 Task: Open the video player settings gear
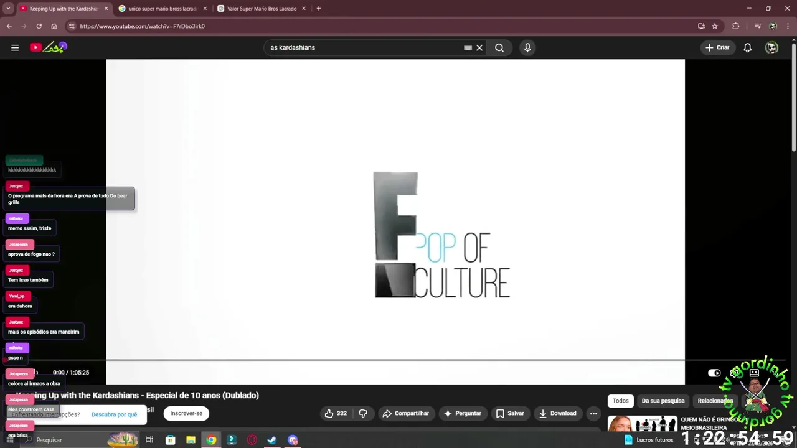735,373
